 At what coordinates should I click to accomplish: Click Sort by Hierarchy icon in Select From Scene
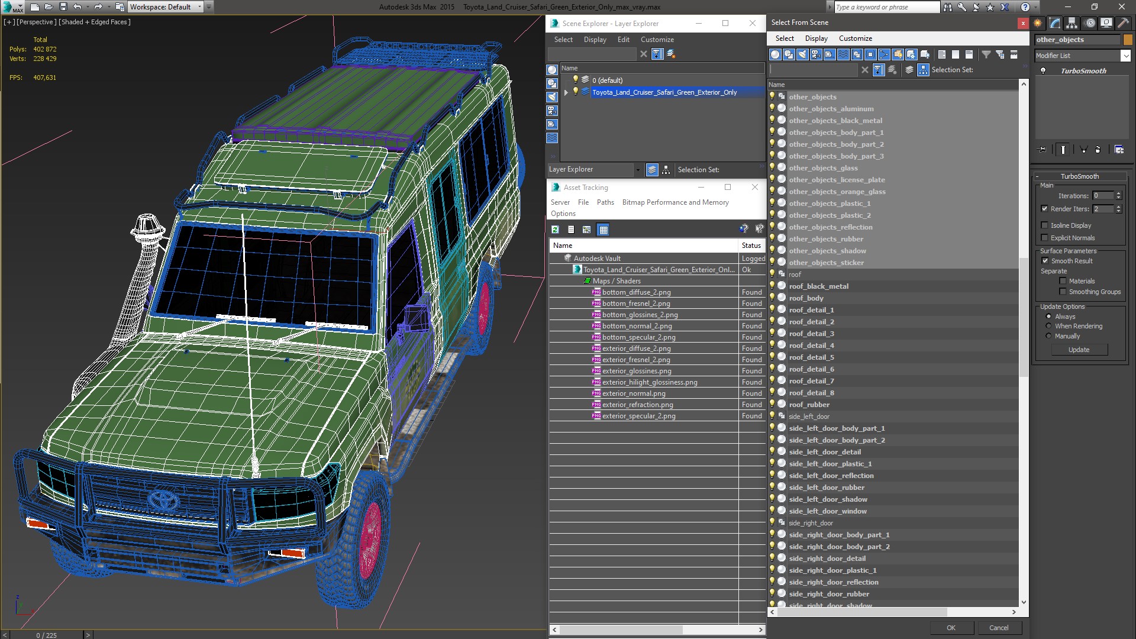point(923,70)
